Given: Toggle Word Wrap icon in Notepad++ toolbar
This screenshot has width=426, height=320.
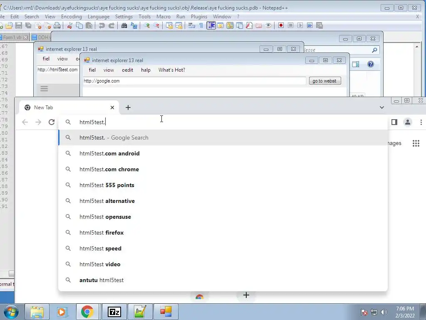Looking at the screenshot, I should [191, 25].
